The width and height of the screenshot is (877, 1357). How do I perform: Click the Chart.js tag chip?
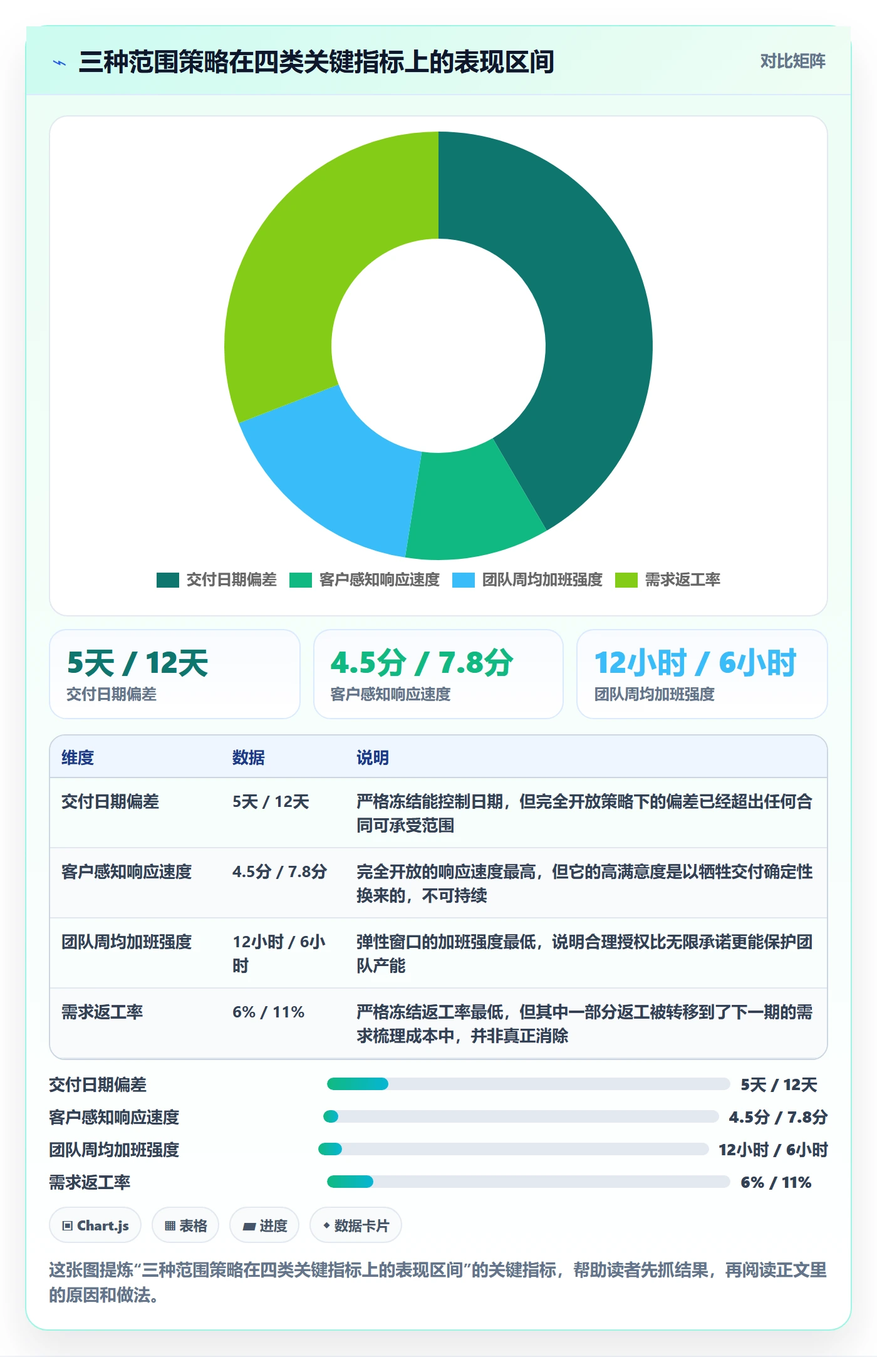[95, 1225]
